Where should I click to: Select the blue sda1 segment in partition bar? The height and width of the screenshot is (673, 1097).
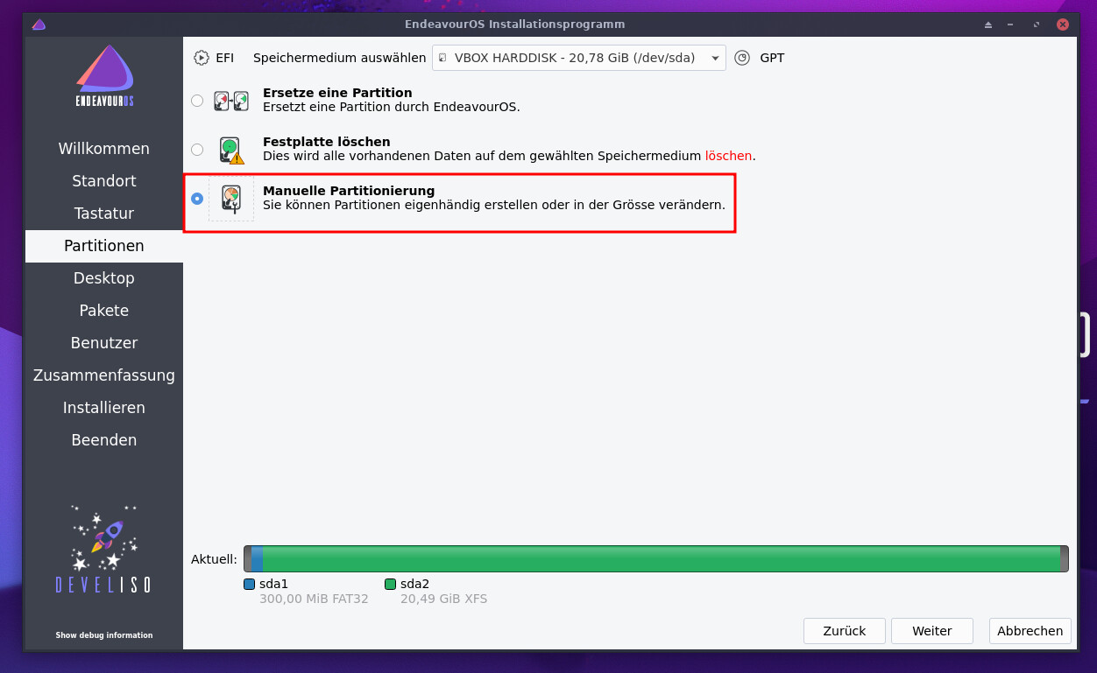tap(257, 558)
